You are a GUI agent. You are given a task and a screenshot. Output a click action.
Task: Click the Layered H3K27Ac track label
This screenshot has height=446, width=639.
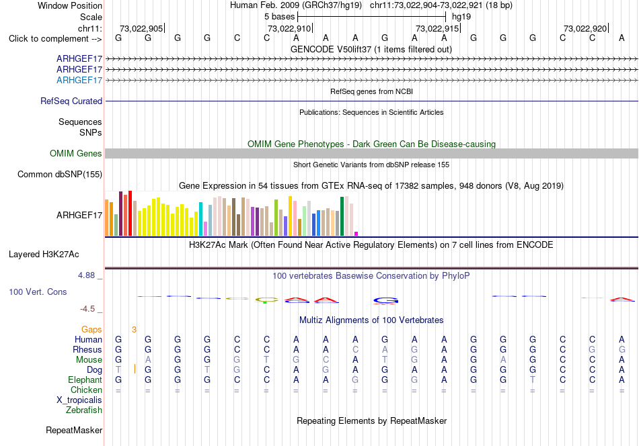pyautogui.click(x=44, y=255)
